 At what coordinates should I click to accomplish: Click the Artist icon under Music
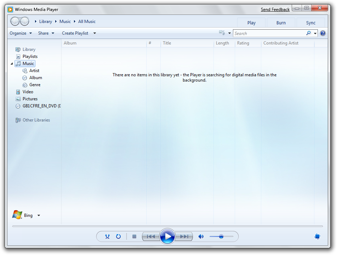pos(25,71)
